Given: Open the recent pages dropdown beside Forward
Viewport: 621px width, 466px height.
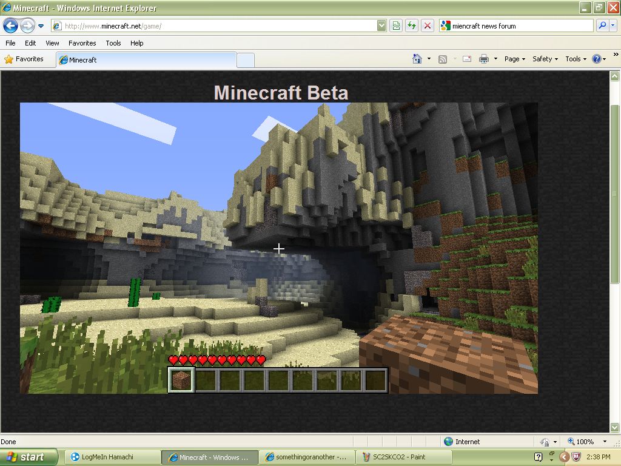Looking at the screenshot, I should click(41, 26).
